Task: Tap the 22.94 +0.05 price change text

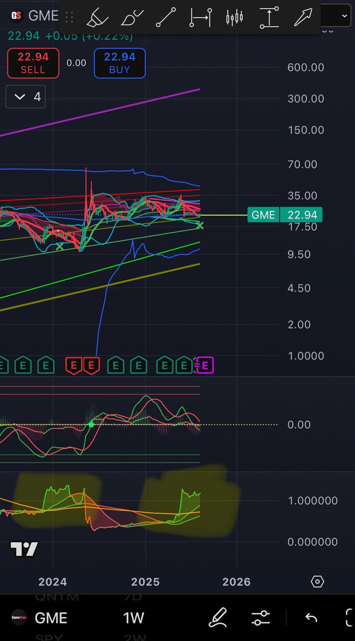Action: [70, 36]
